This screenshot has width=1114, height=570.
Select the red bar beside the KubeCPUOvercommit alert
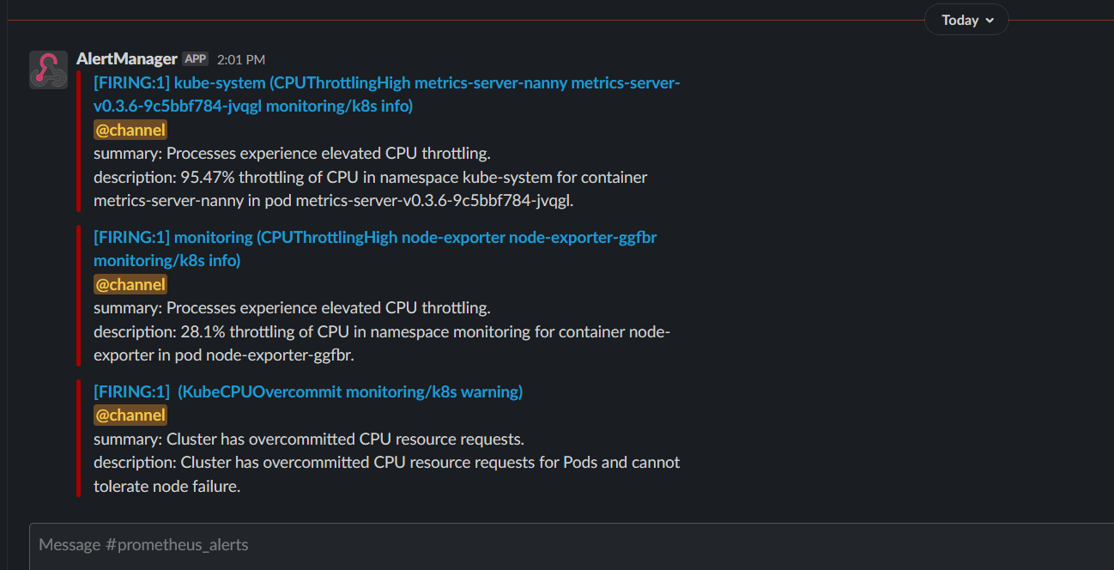coord(77,438)
